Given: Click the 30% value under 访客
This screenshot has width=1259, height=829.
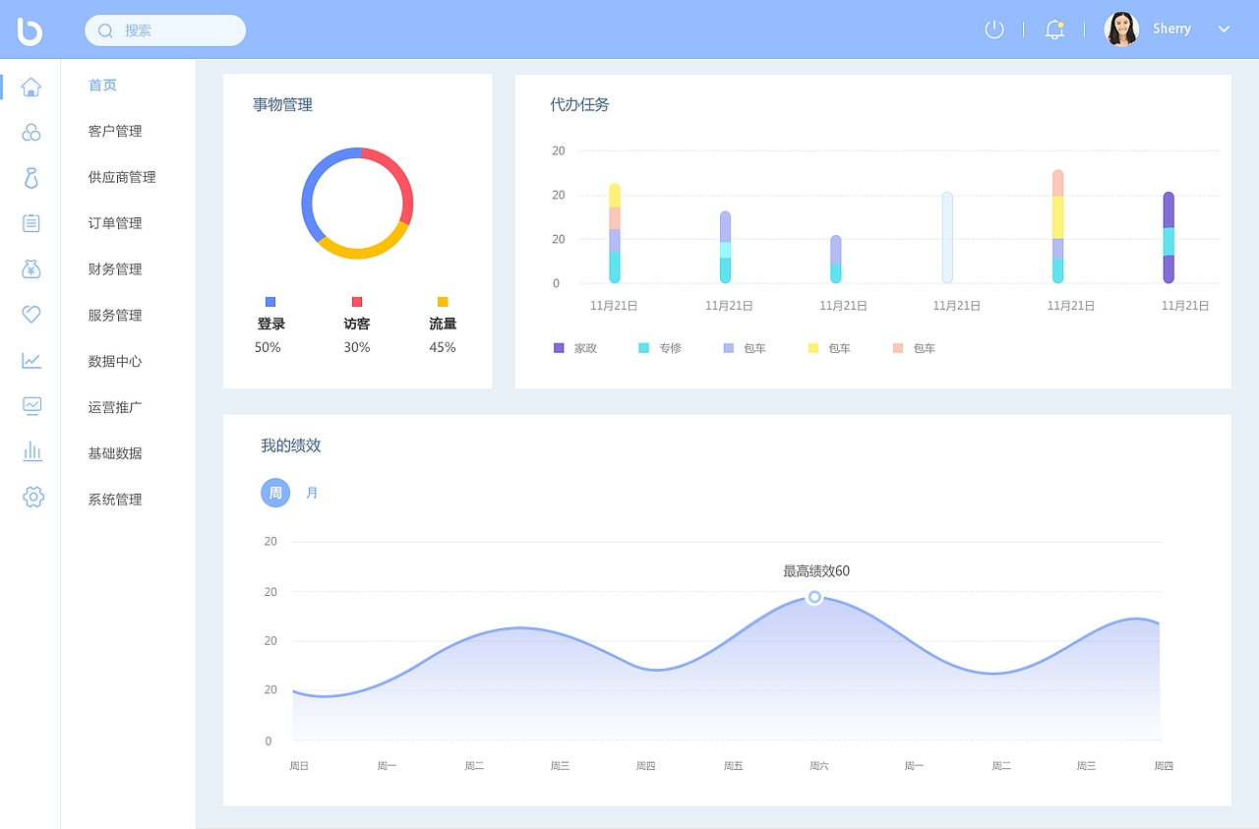Looking at the screenshot, I should (x=357, y=347).
